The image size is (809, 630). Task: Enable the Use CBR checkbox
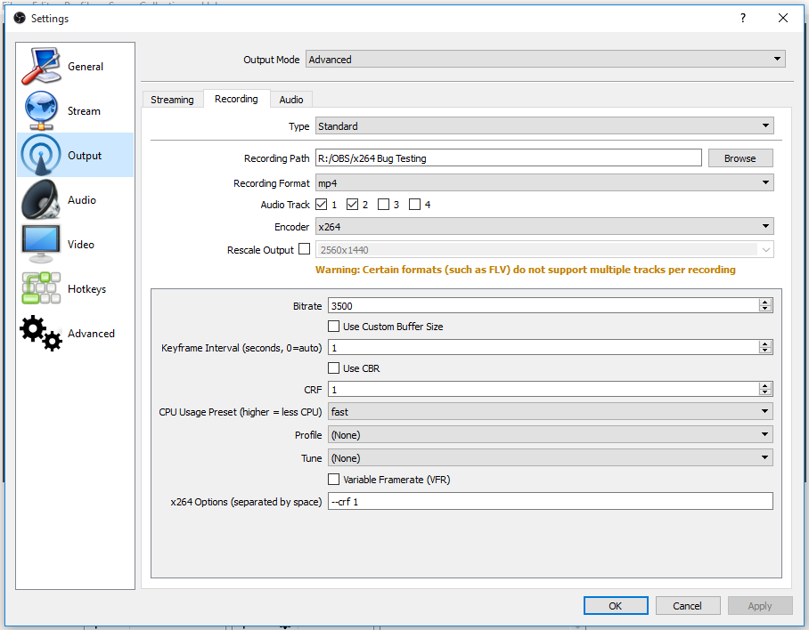334,367
